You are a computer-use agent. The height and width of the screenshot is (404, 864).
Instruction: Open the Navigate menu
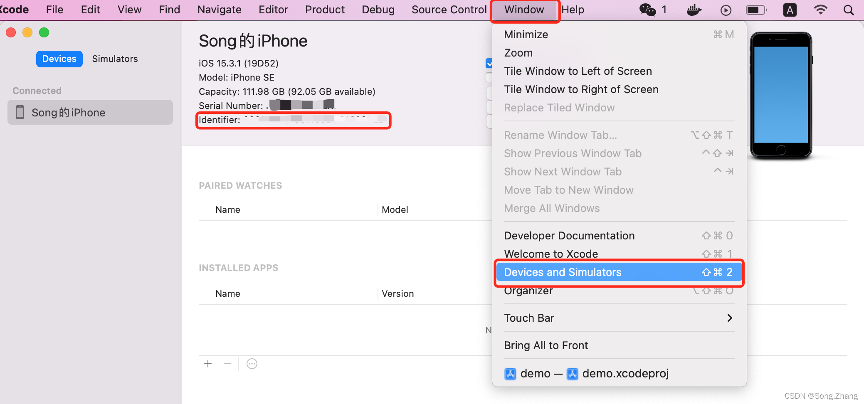point(219,10)
